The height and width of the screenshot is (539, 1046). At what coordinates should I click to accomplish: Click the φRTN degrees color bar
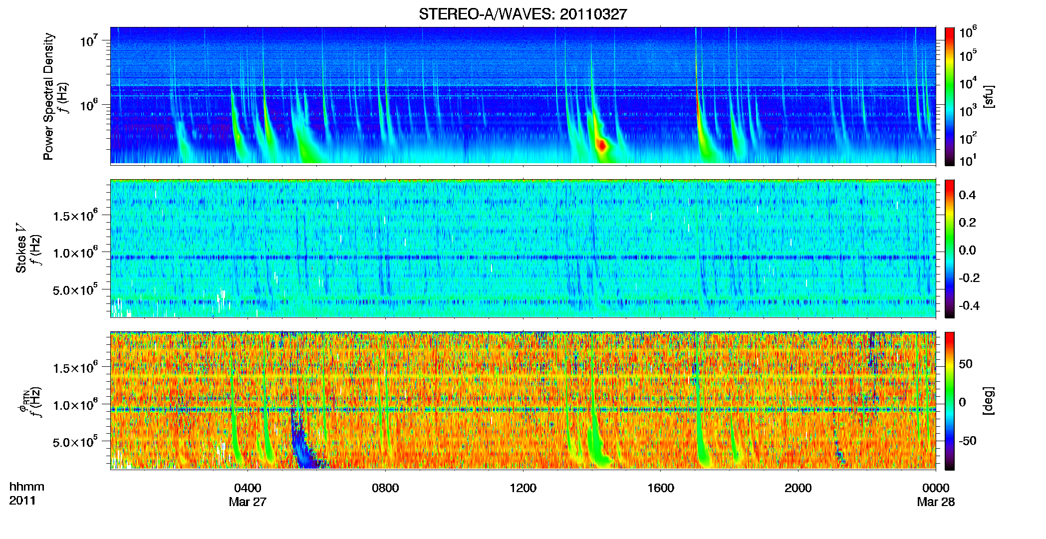click(x=950, y=401)
